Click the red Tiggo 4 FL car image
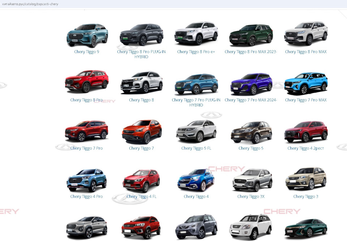 pyautogui.click(x=141, y=181)
